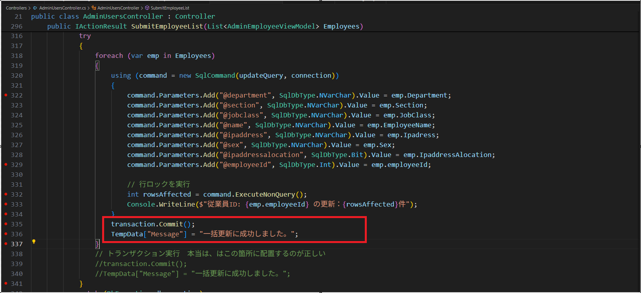Click 'emp.EmployeeName' on line 325
The width and height of the screenshot is (641, 293).
pos(399,125)
